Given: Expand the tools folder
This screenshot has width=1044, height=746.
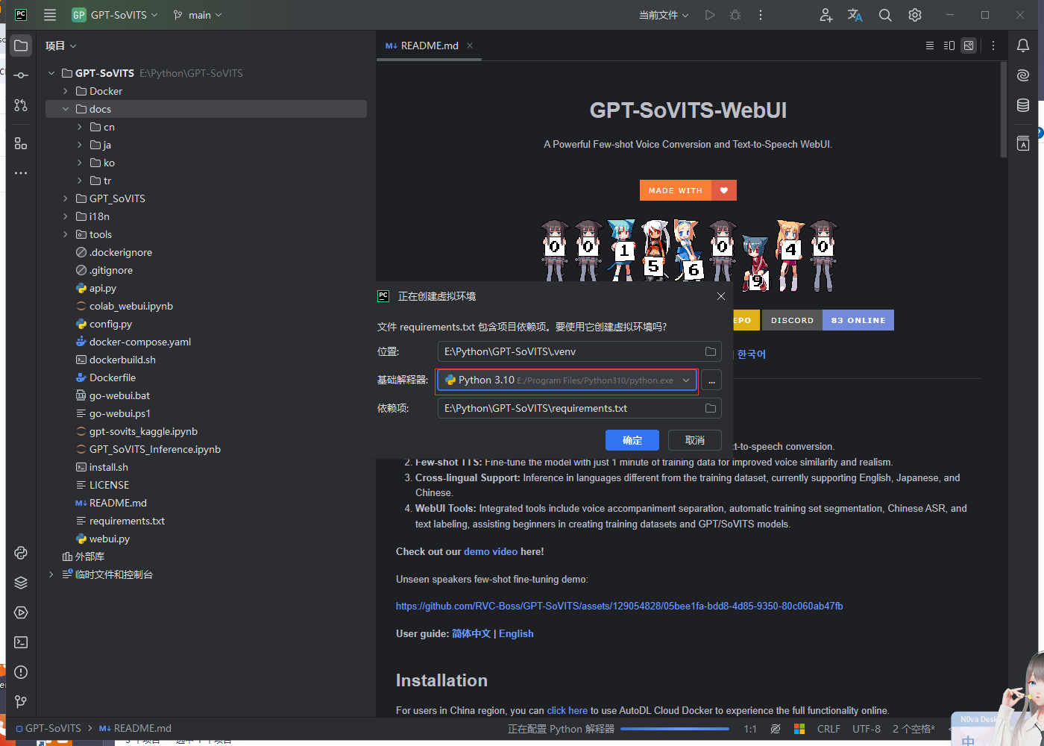Looking at the screenshot, I should click(66, 234).
